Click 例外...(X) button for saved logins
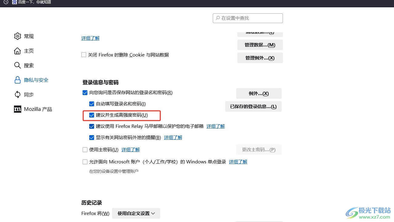 259,93
